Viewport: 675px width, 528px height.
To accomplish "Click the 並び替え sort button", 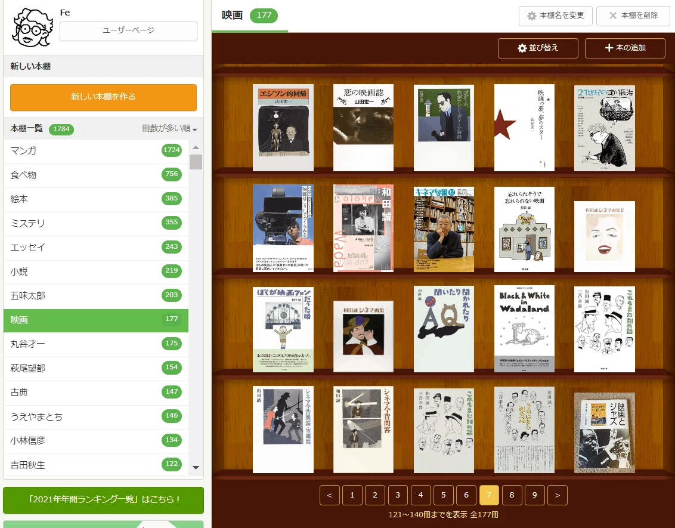I will click(x=538, y=48).
